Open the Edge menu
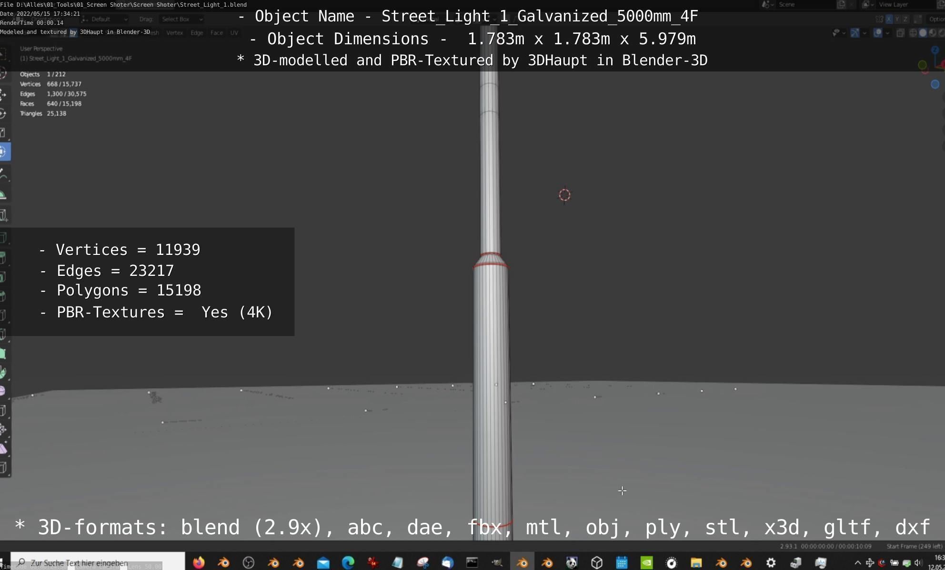 click(x=197, y=33)
